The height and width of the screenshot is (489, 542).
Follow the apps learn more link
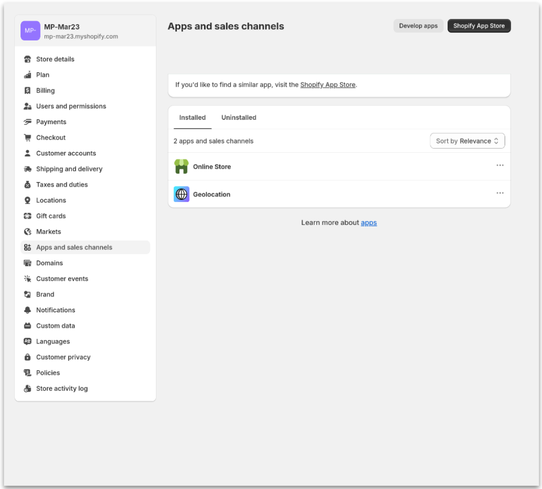pyautogui.click(x=369, y=222)
